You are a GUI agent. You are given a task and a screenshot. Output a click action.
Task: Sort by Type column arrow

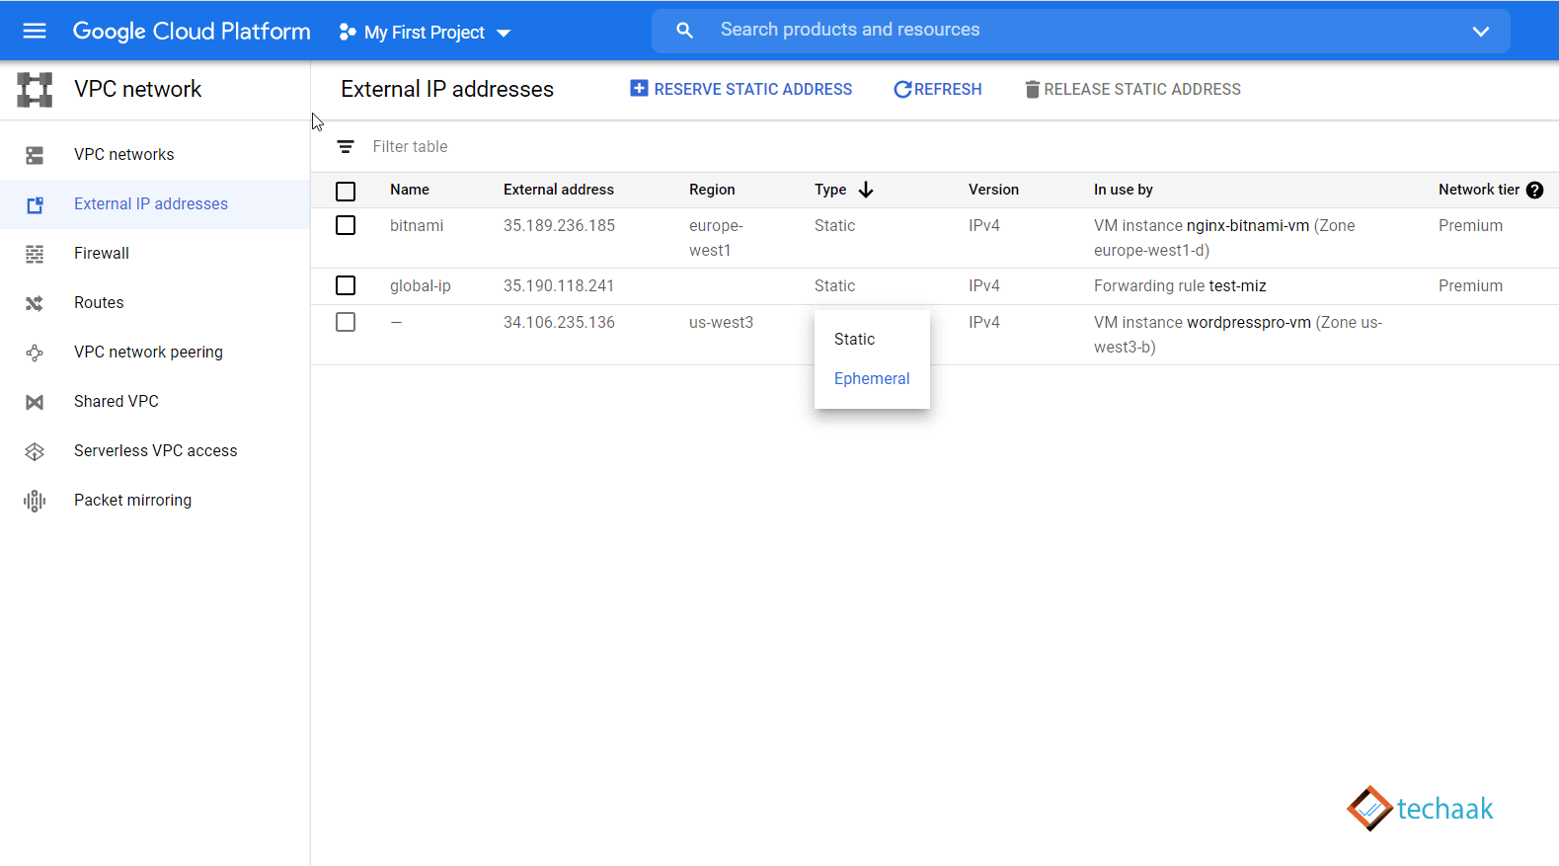pyautogui.click(x=866, y=190)
